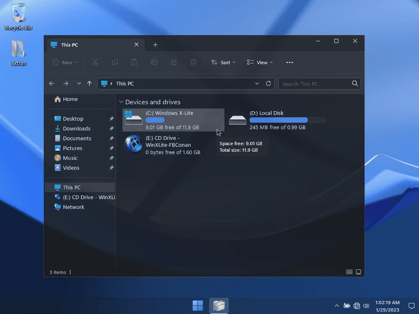Click the Cut scissors icon in toolbar

pos(95,63)
